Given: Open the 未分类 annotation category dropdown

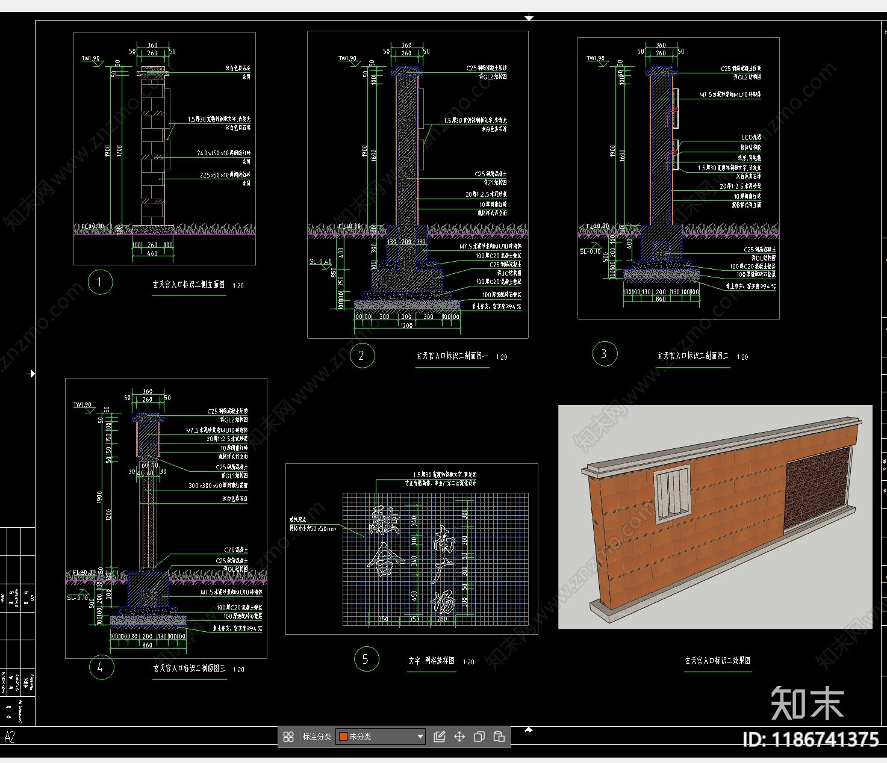Looking at the screenshot, I should click(x=381, y=737).
